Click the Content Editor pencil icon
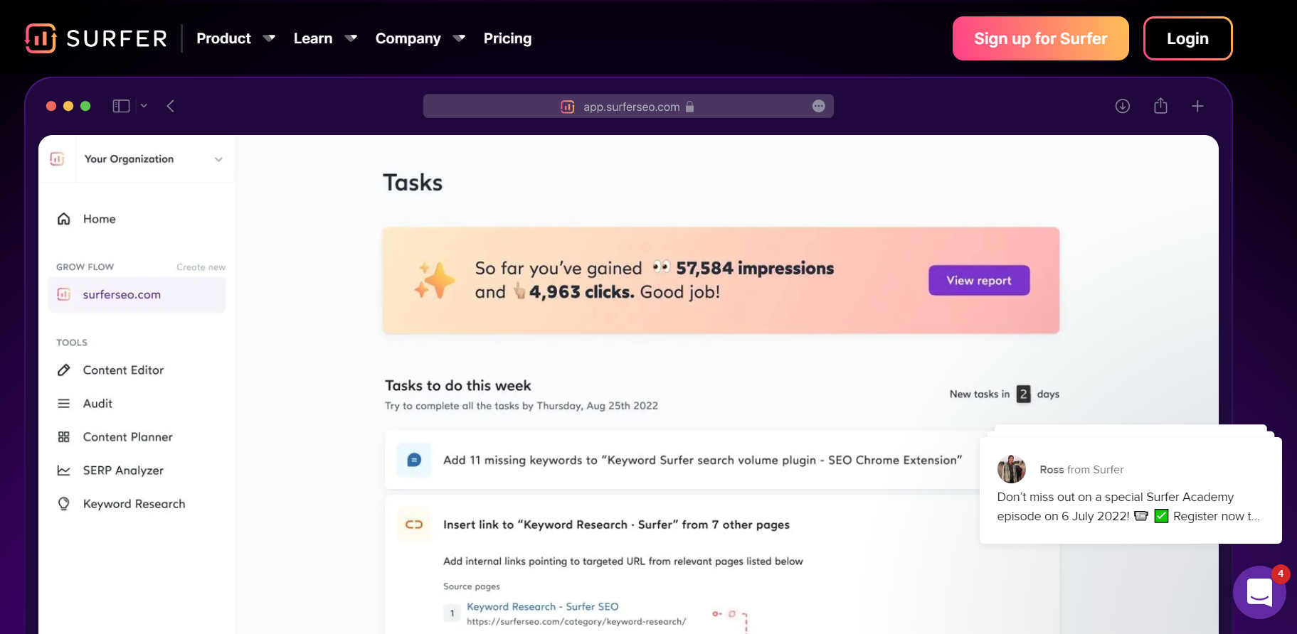This screenshot has height=634, width=1297. tap(64, 370)
